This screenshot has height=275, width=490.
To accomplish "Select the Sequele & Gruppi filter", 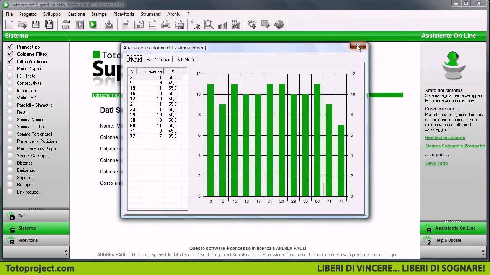I will point(33,156).
